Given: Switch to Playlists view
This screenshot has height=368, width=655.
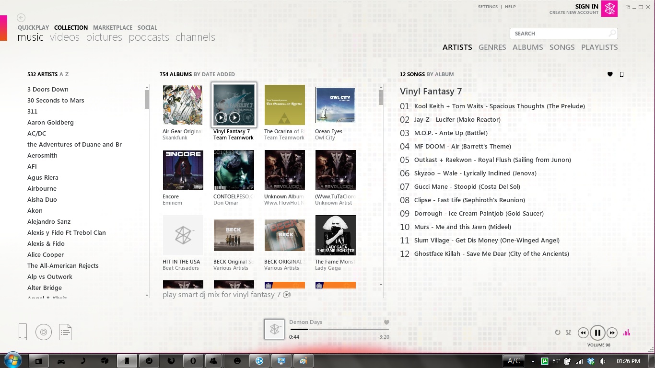Looking at the screenshot, I should point(599,47).
